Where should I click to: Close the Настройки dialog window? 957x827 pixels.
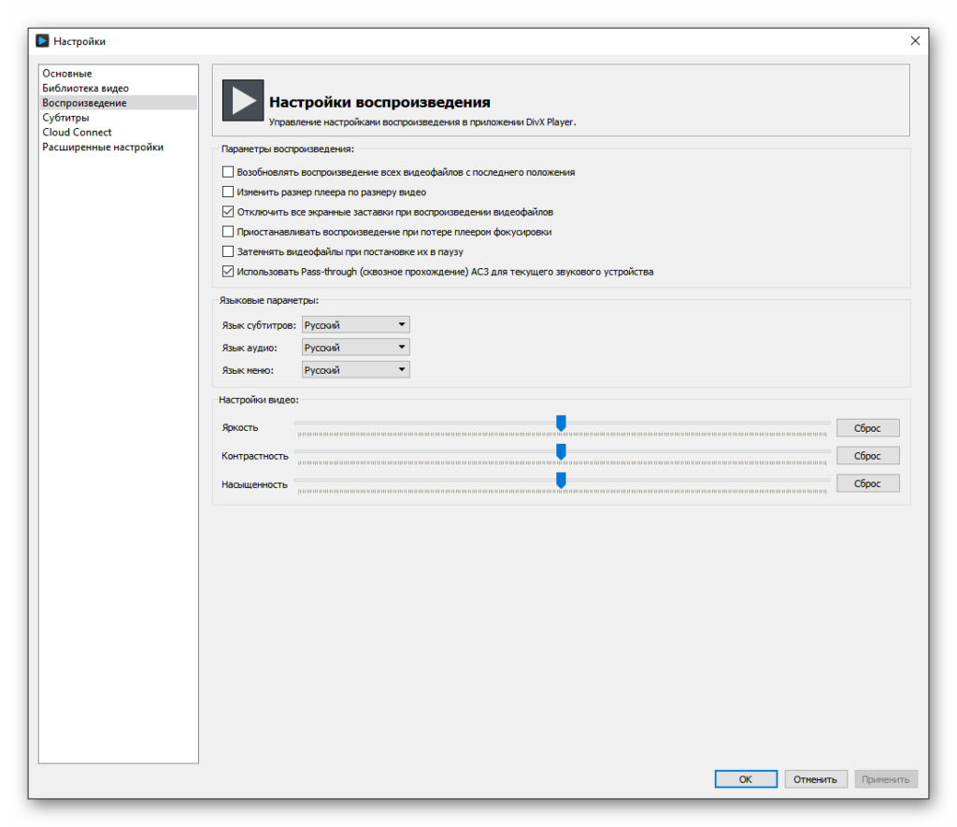pos(914,41)
